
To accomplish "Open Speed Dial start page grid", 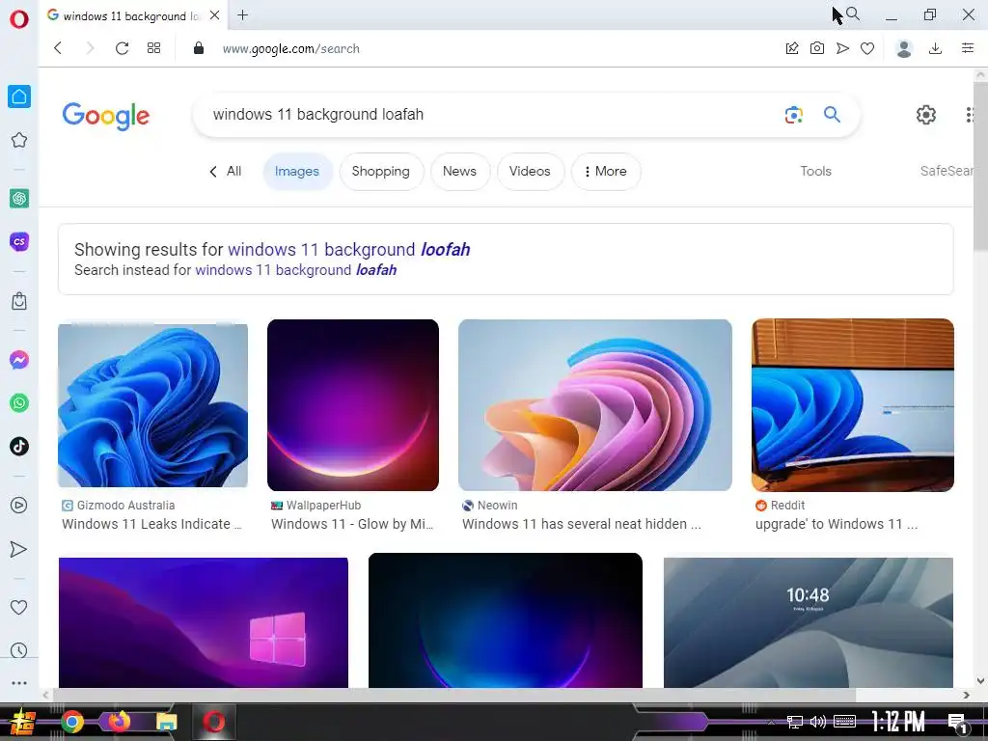I will point(153,48).
